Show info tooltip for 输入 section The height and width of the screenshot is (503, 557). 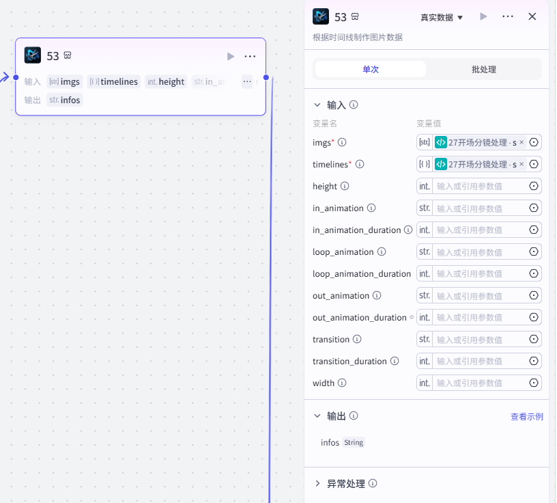(x=354, y=105)
